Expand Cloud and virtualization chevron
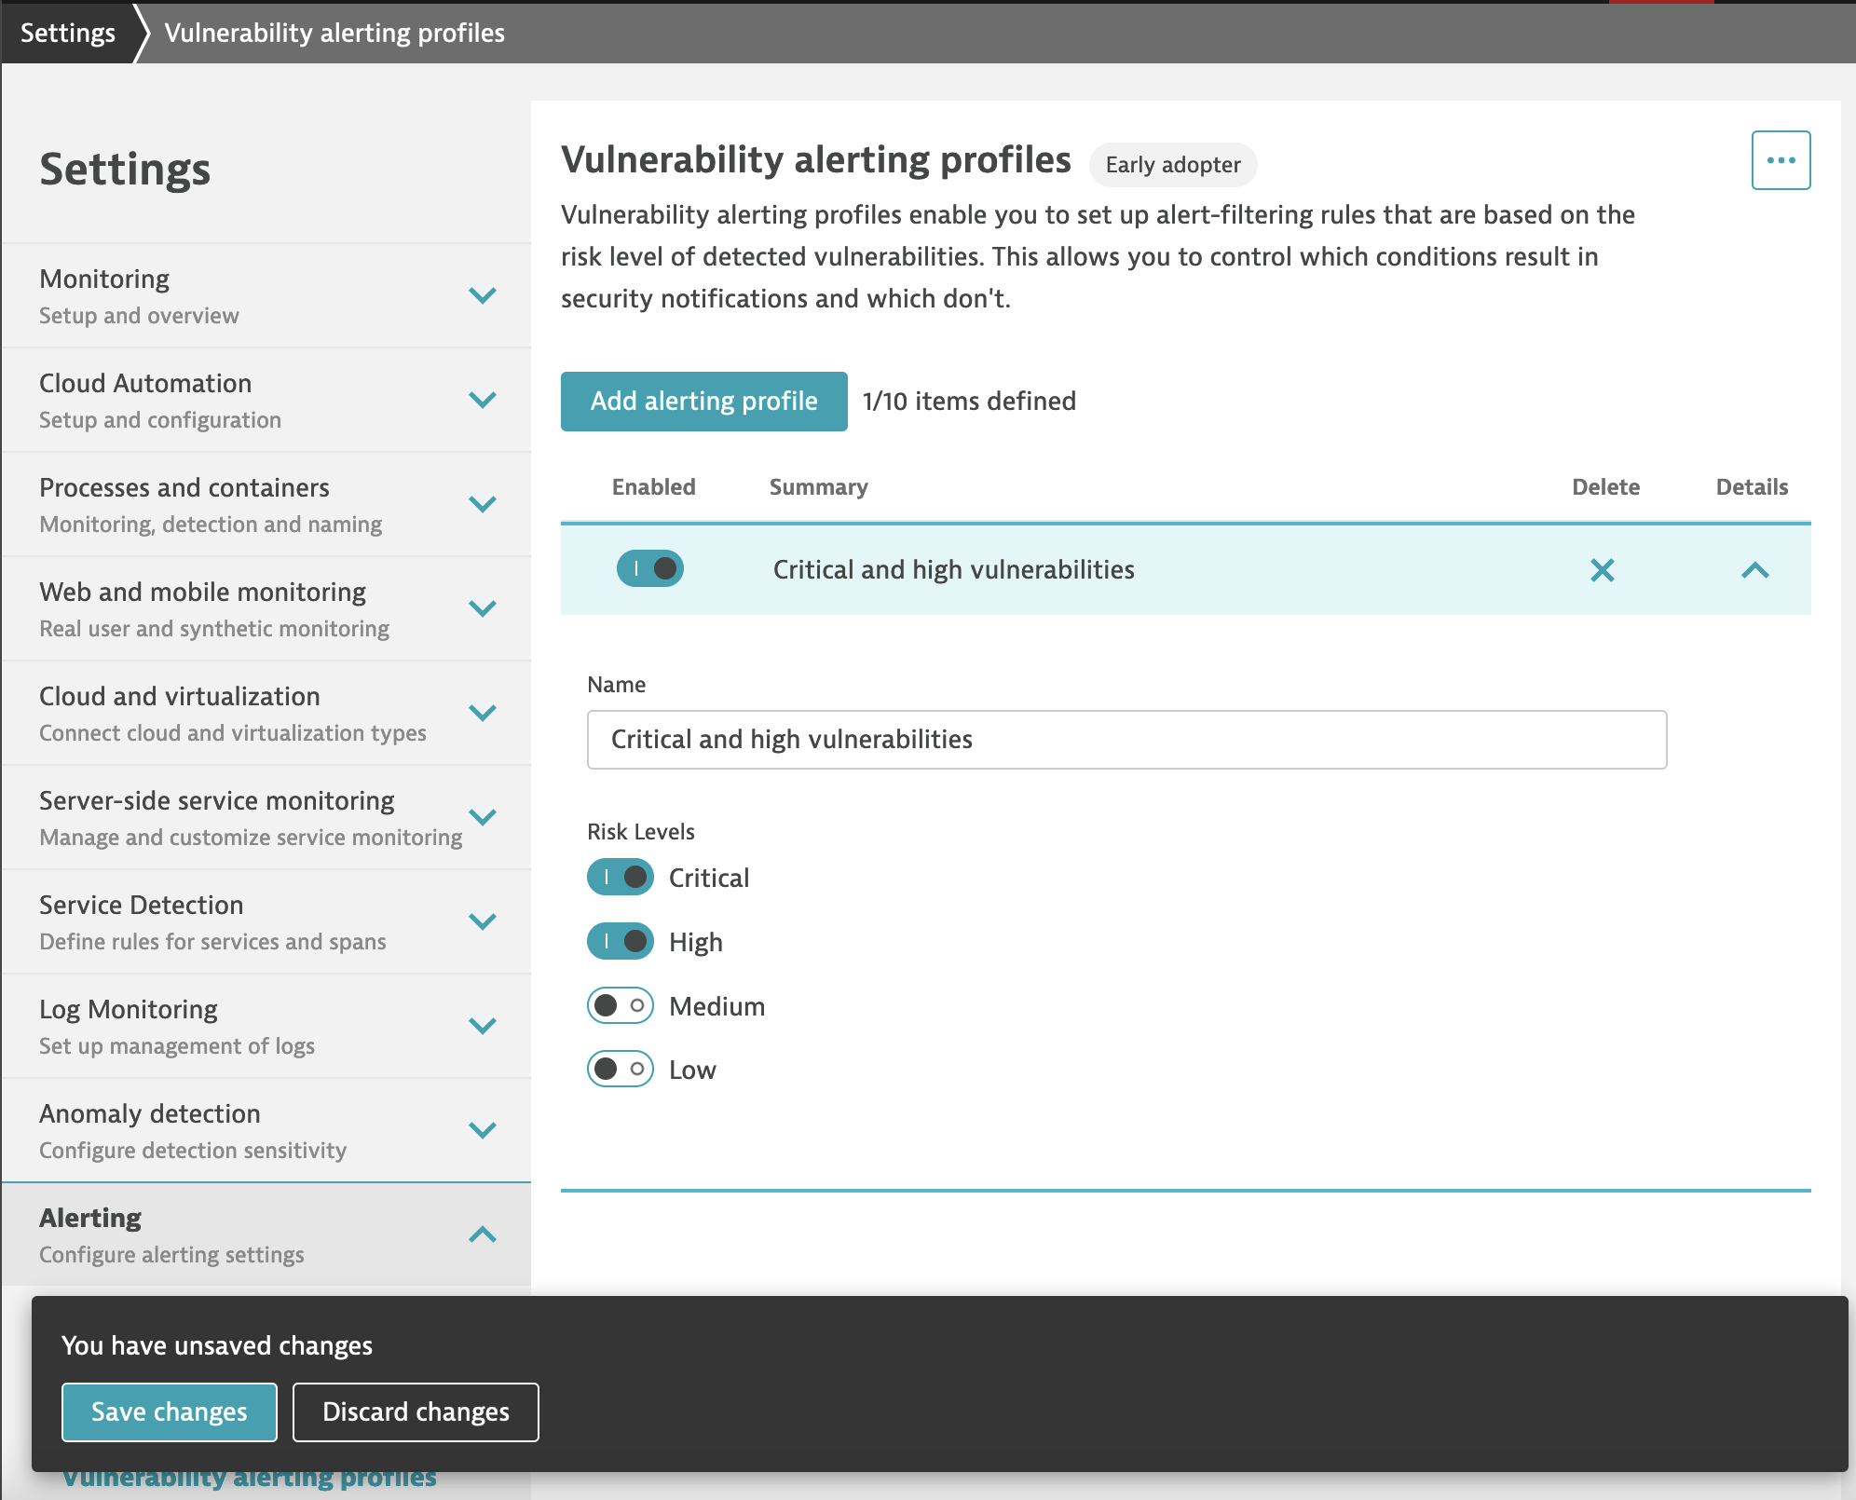This screenshot has height=1500, width=1856. [x=482, y=713]
